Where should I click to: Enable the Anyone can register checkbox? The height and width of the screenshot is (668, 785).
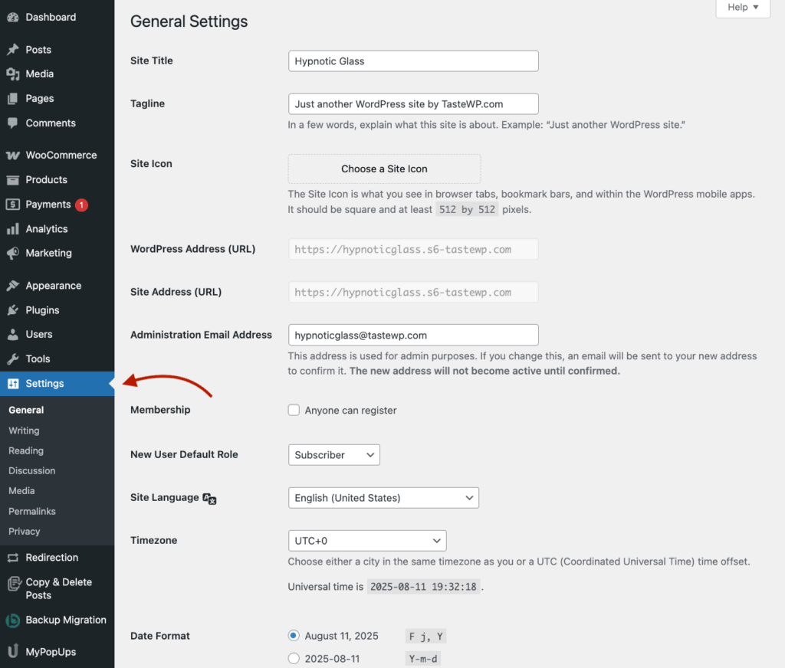(x=294, y=410)
